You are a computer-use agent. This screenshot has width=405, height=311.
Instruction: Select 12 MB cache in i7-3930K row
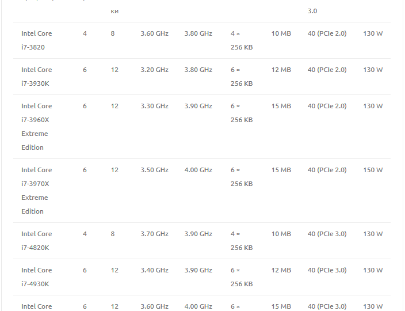point(281,70)
